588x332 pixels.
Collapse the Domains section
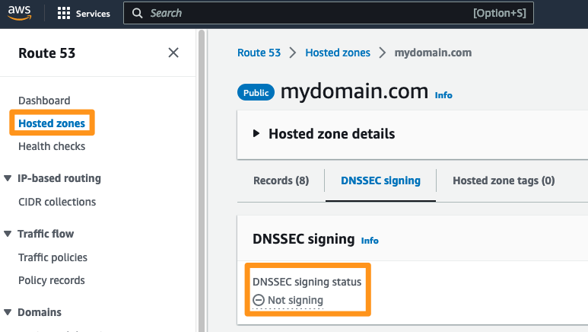[8, 312]
